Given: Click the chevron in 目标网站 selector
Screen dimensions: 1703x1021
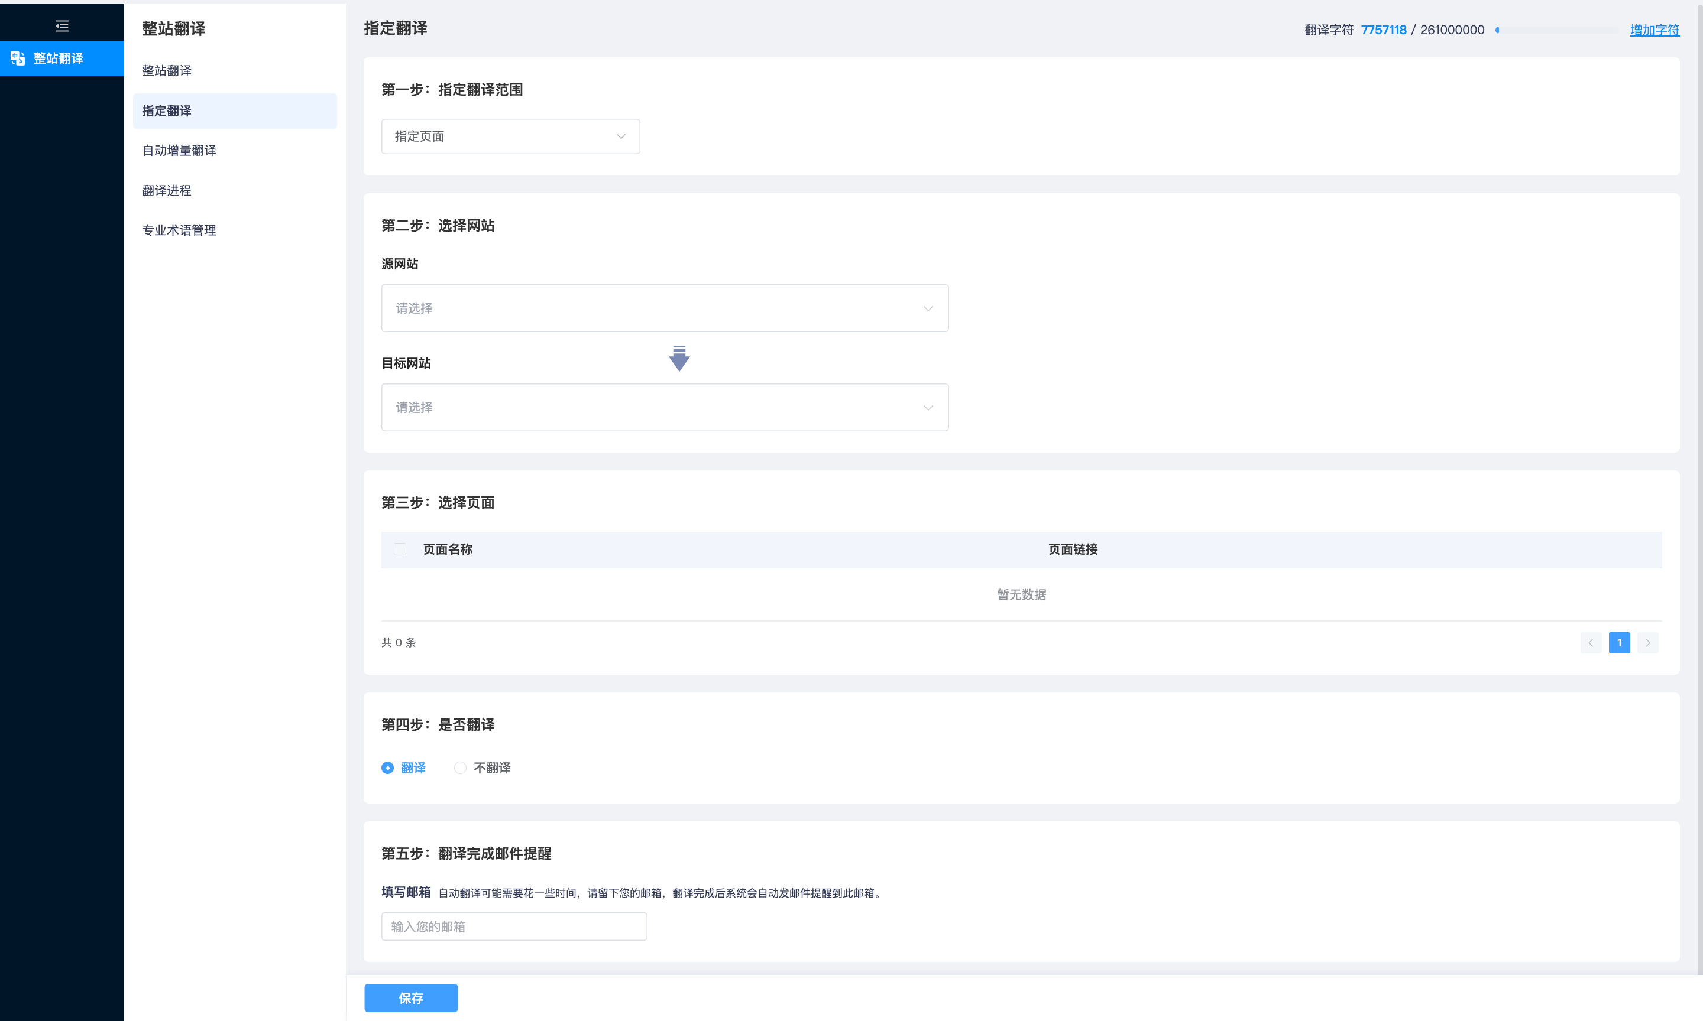Looking at the screenshot, I should 928,408.
